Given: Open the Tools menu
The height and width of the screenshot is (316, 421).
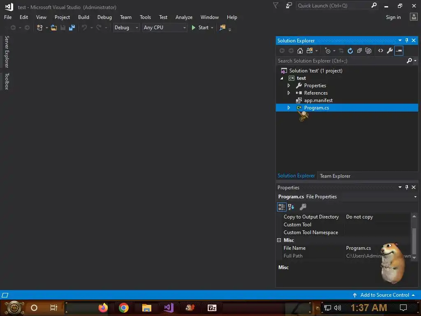Looking at the screenshot, I should 145,17.
